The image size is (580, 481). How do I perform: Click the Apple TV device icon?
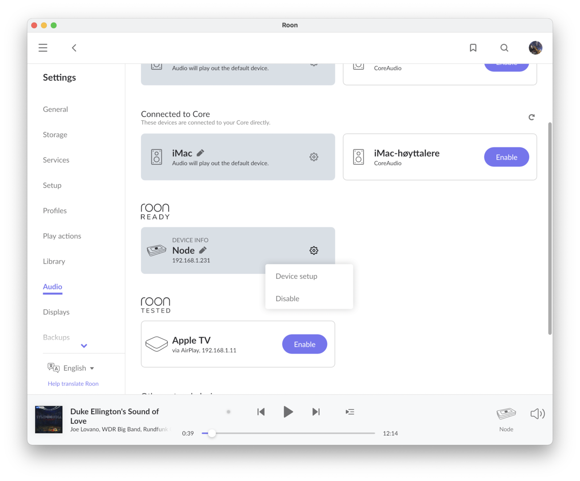[x=156, y=344]
